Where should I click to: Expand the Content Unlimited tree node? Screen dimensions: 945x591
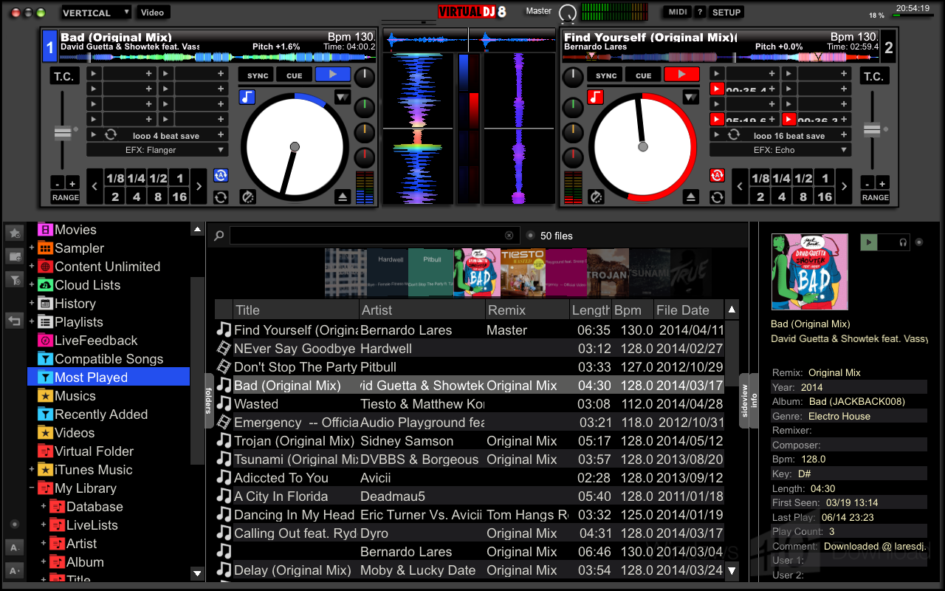[x=32, y=267]
